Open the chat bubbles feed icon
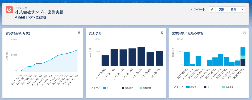Viewport: 252px width, 100px height. (212, 10)
